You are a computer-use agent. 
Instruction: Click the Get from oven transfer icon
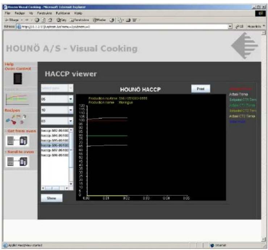click(17, 141)
